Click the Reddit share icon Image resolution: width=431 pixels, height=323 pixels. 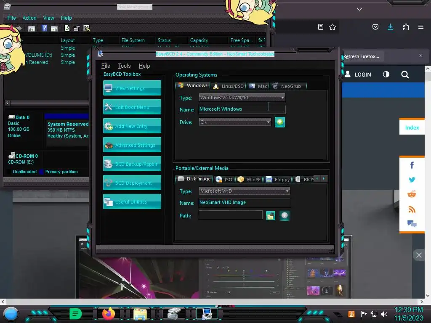pyautogui.click(x=412, y=194)
